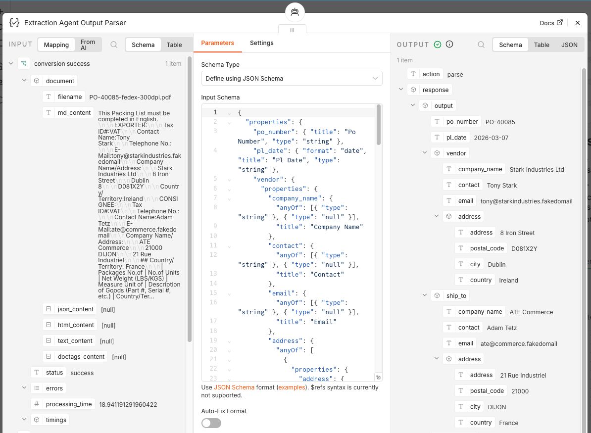
Task: Click the OUTPUT panel vertical scrollbar
Action: (x=584, y=250)
